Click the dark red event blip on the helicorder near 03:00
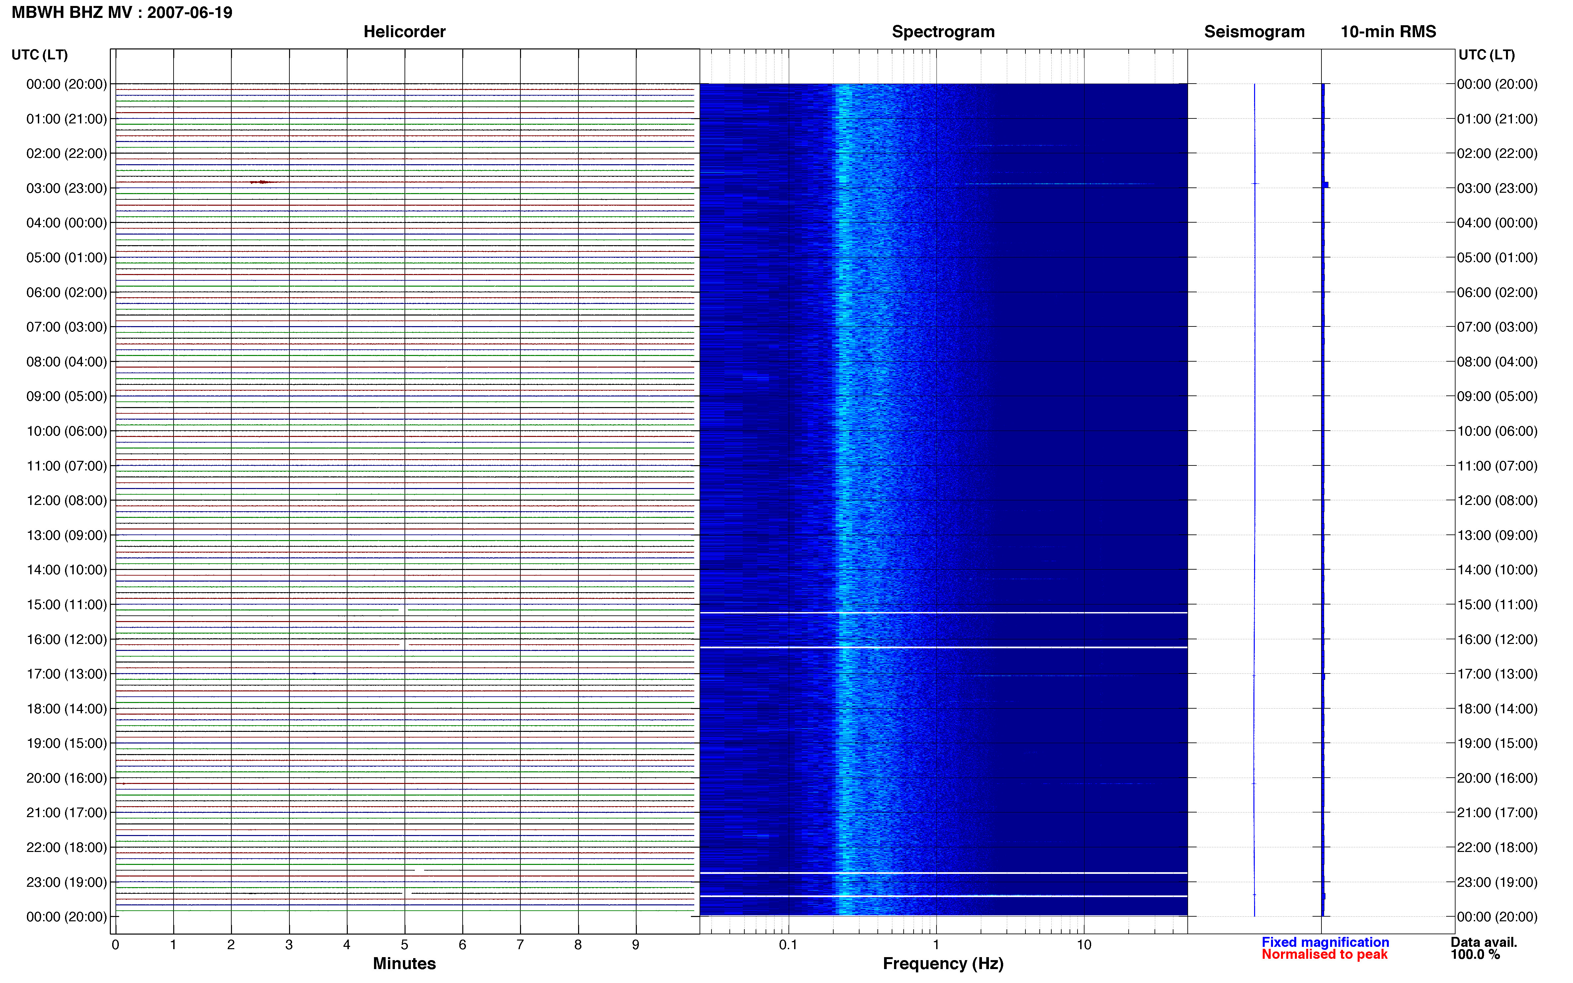Screen dimensions: 1573x983 (x=262, y=182)
